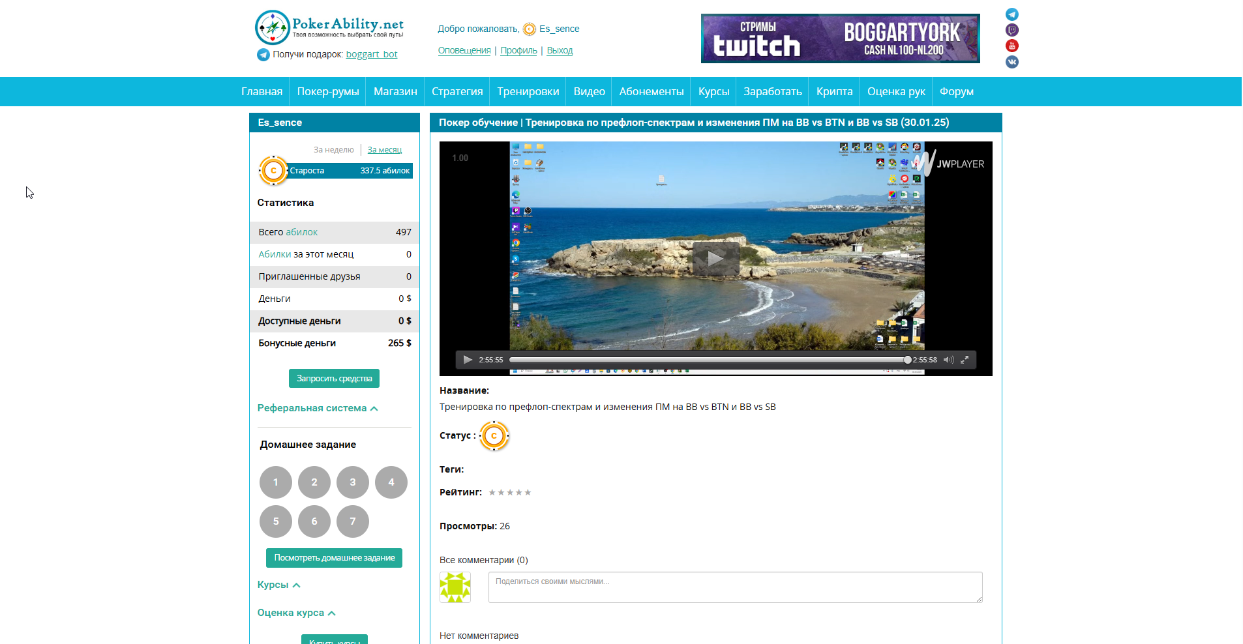The height and width of the screenshot is (644, 1243).
Task: Open homework number 7 circle
Action: (353, 521)
